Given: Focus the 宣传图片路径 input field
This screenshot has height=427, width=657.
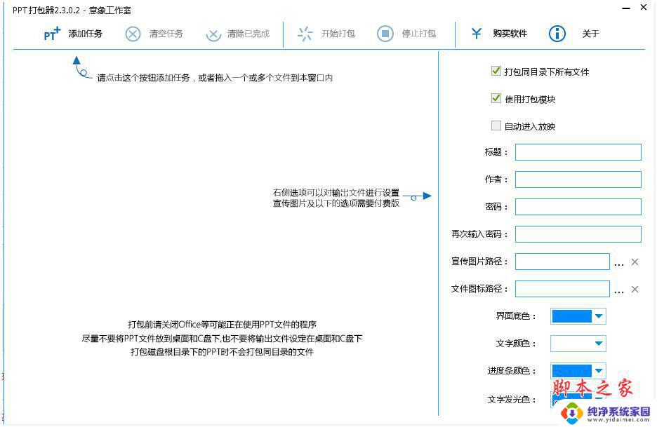Looking at the screenshot, I should point(562,262).
